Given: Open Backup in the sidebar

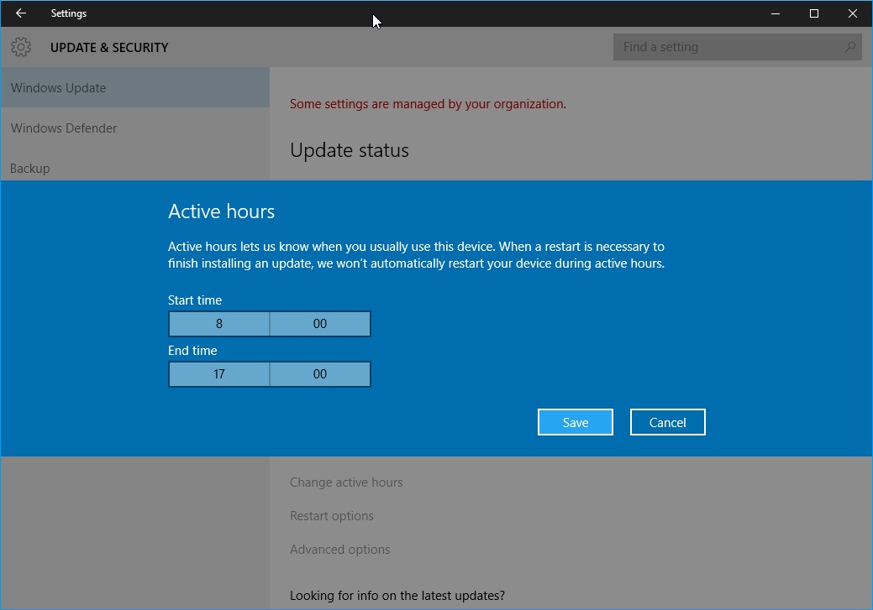Looking at the screenshot, I should (134, 168).
